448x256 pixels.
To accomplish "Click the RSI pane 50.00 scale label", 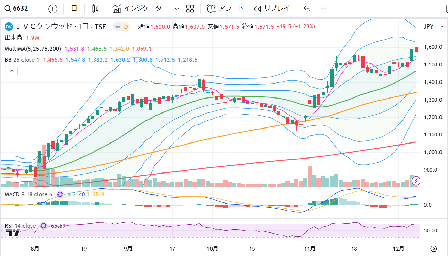I will pos(430,230).
